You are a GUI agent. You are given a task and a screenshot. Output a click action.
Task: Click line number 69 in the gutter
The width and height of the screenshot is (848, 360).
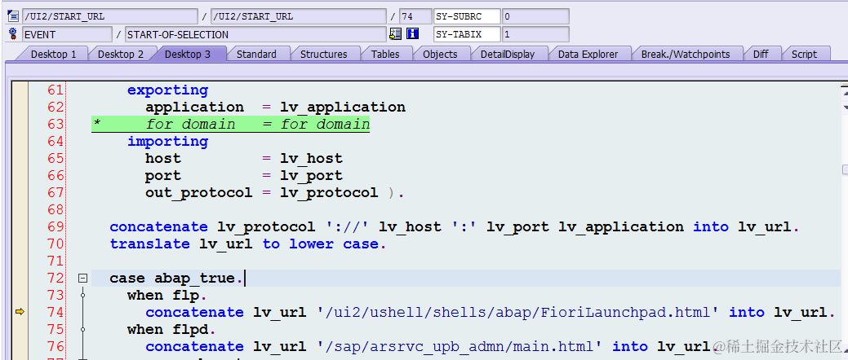pyautogui.click(x=55, y=226)
